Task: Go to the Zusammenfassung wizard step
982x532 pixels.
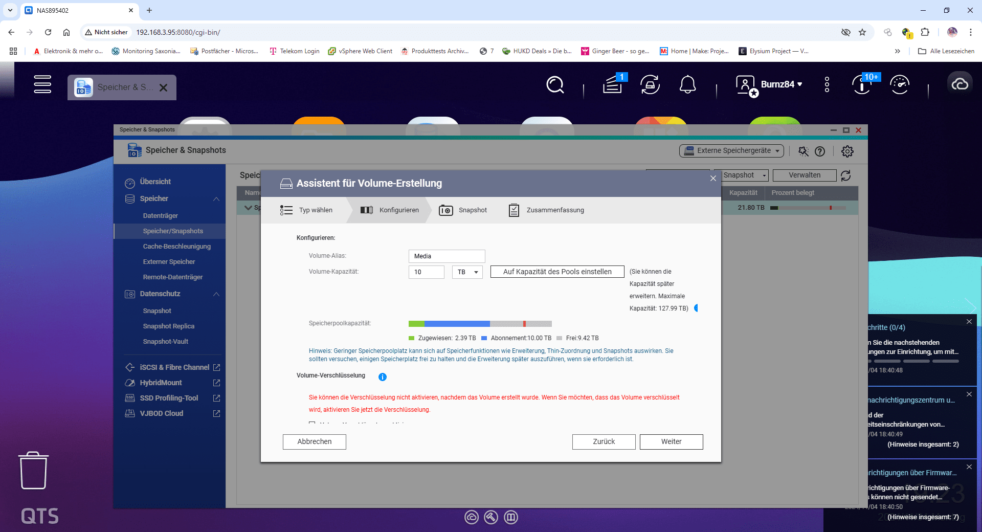Action: point(546,210)
